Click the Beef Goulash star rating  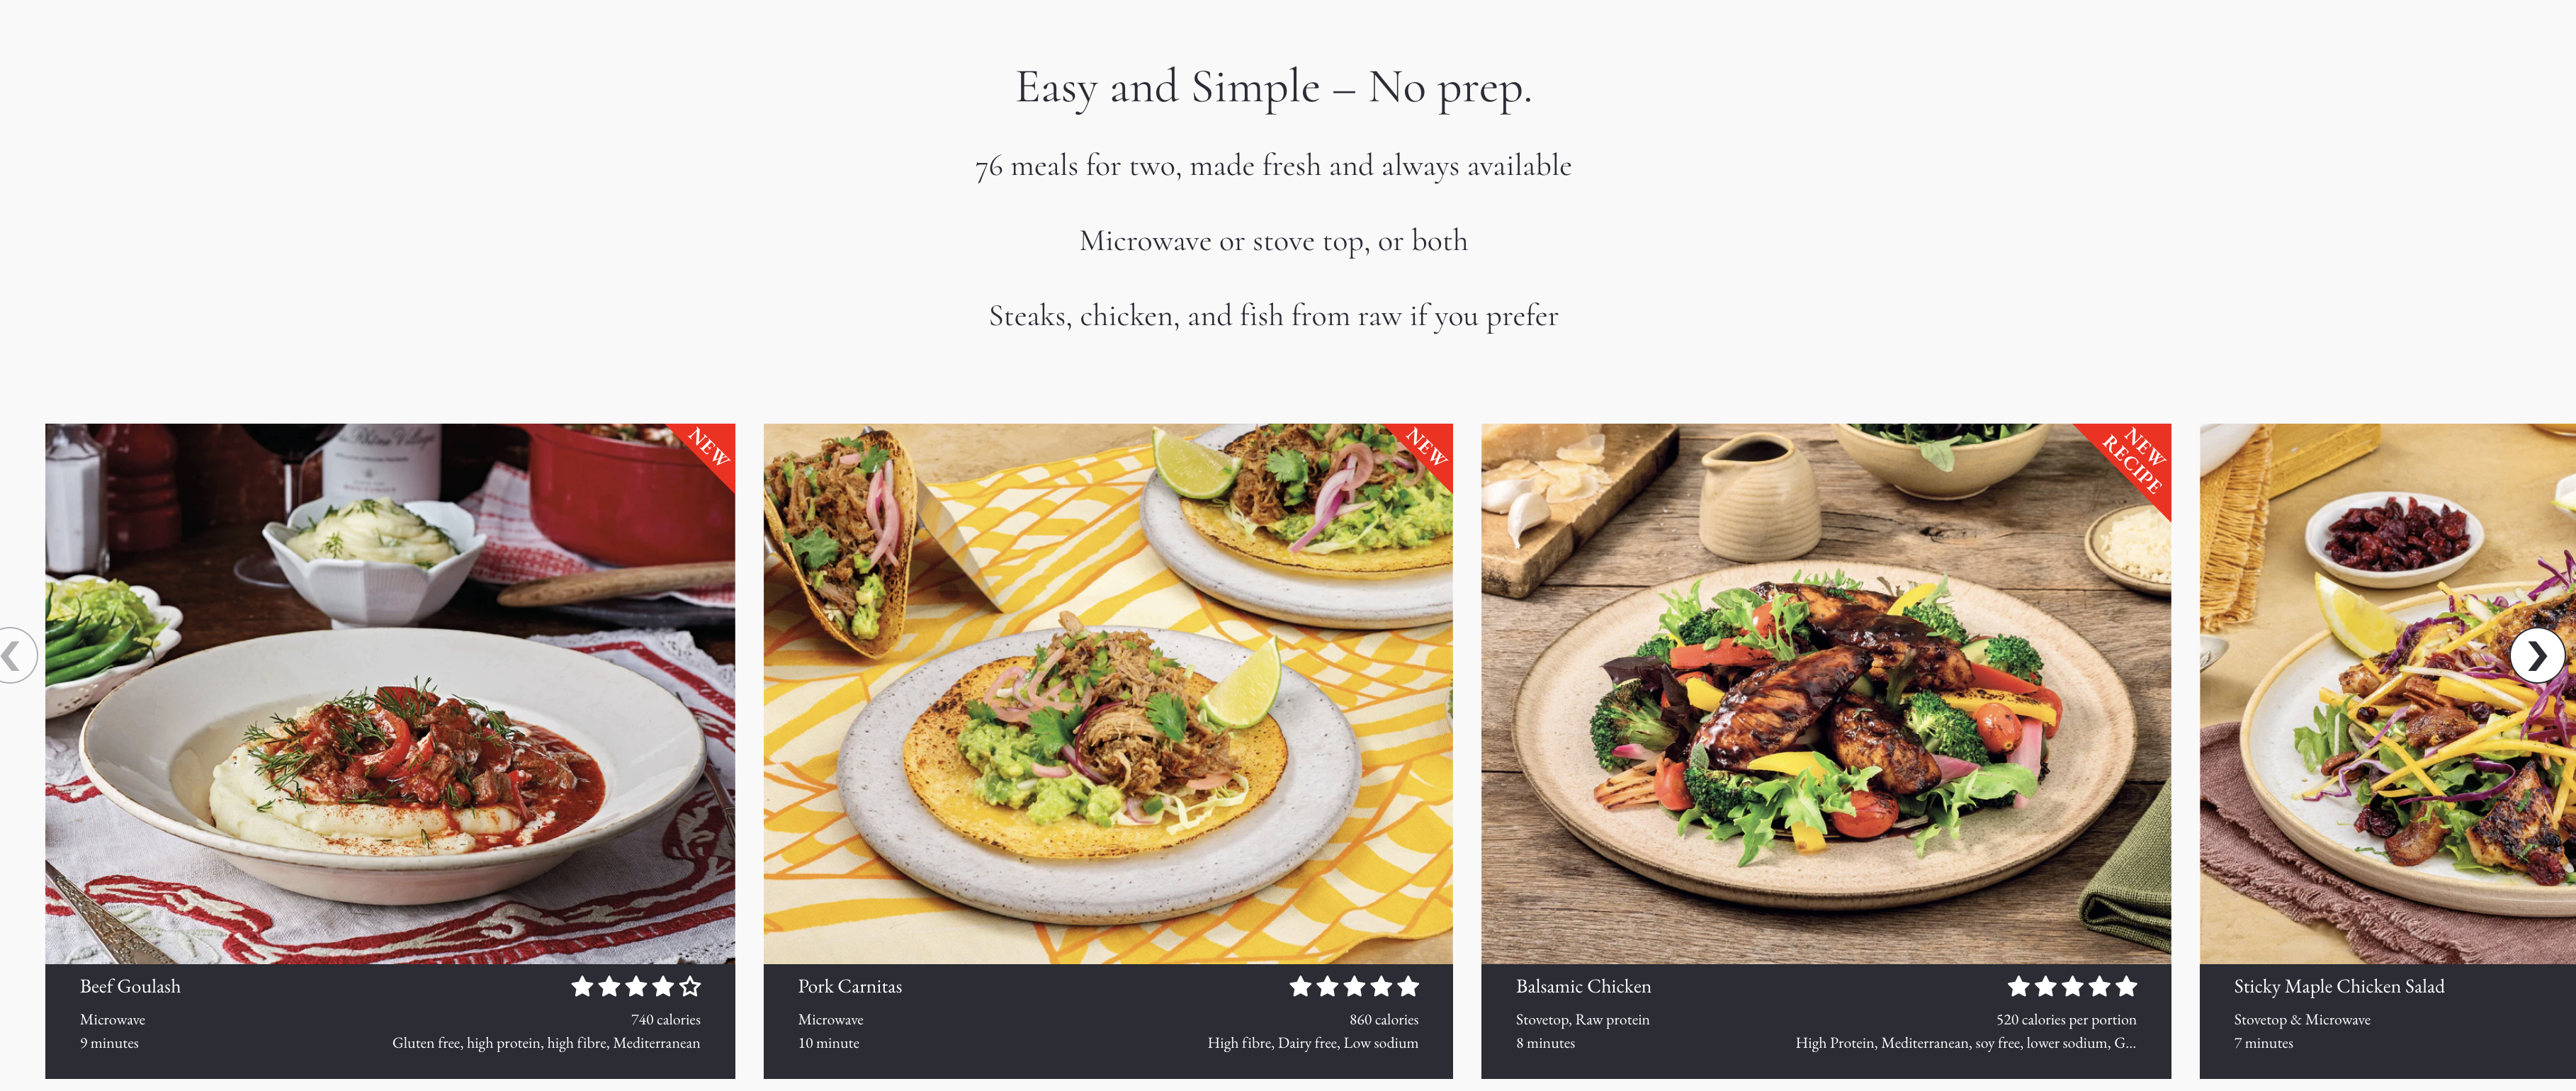pyautogui.click(x=636, y=987)
